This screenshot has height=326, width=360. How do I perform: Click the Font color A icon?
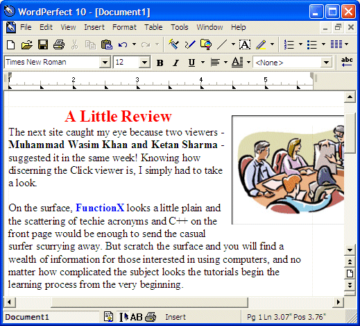(x=237, y=62)
